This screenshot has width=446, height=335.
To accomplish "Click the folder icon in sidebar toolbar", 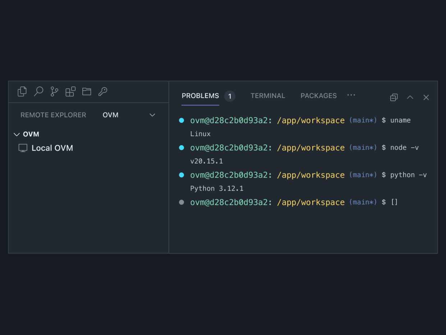I will [x=87, y=91].
